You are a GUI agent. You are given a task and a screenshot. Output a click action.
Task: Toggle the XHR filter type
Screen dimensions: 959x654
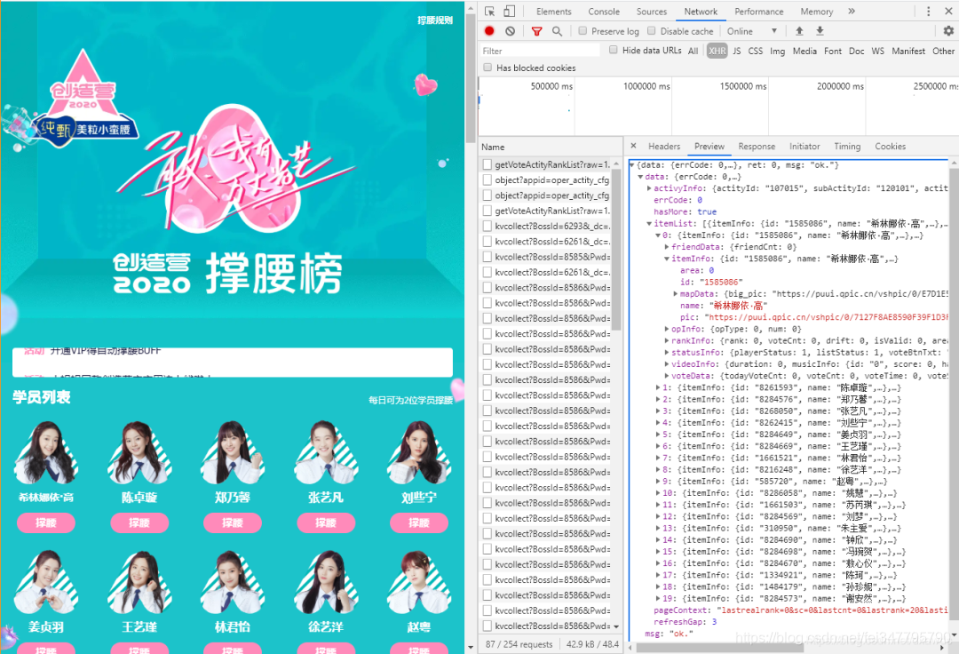pos(717,51)
